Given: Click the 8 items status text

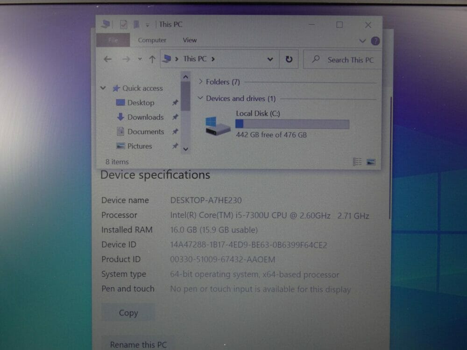Looking at the screenshot, I should pos(117,162).
